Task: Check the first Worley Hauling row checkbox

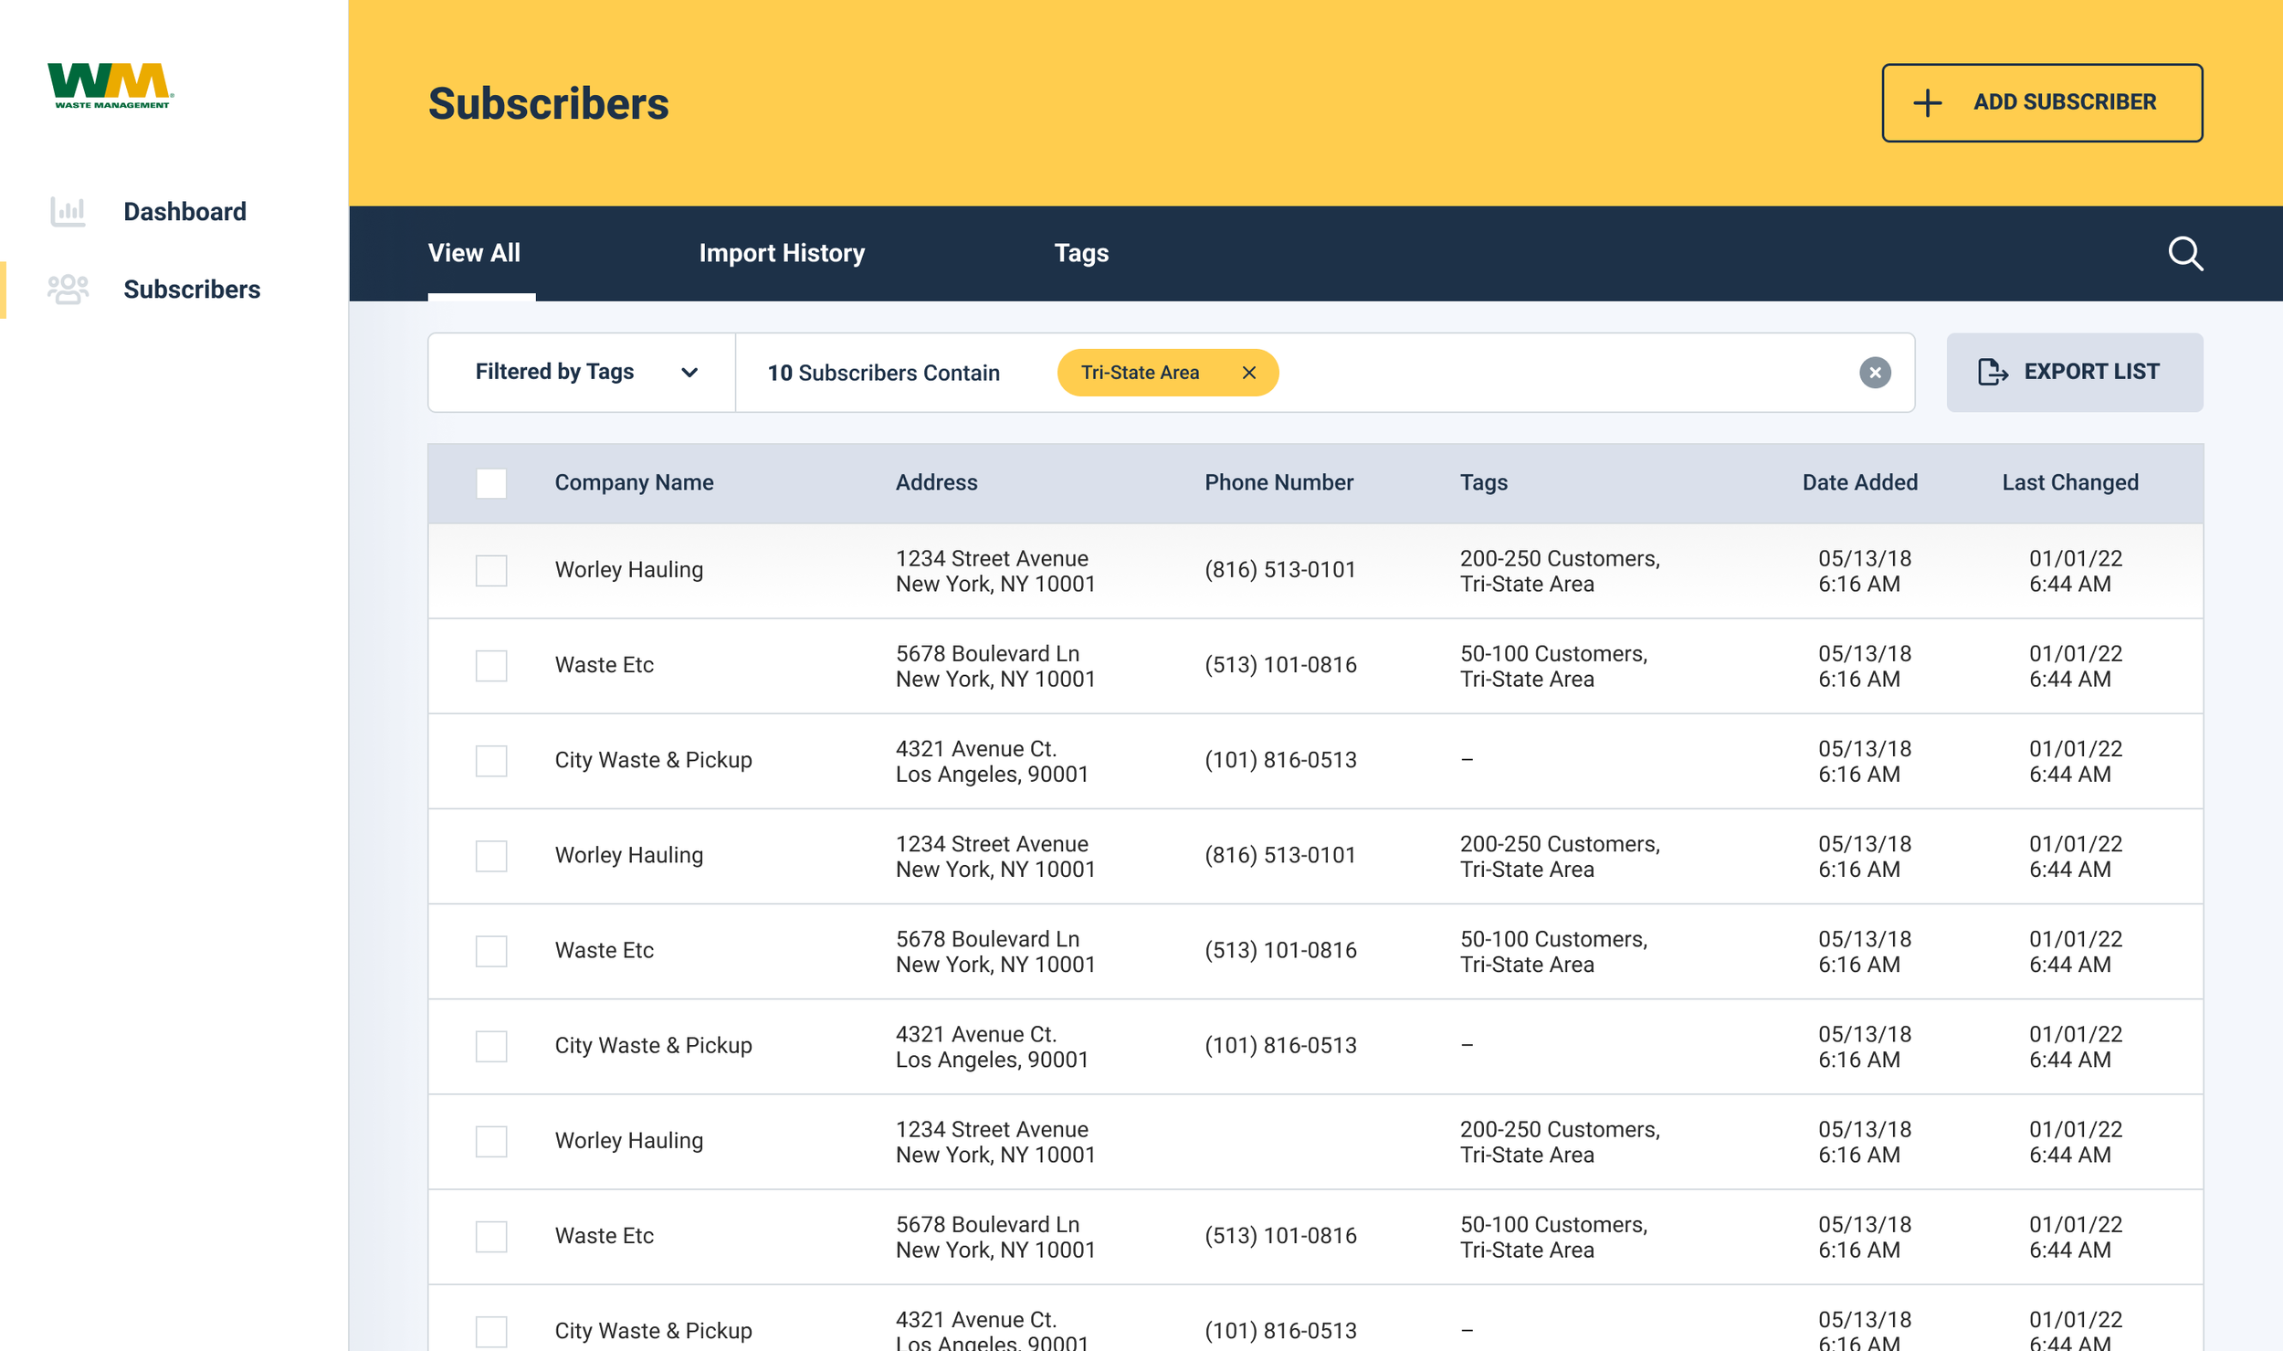Action: 491,571
